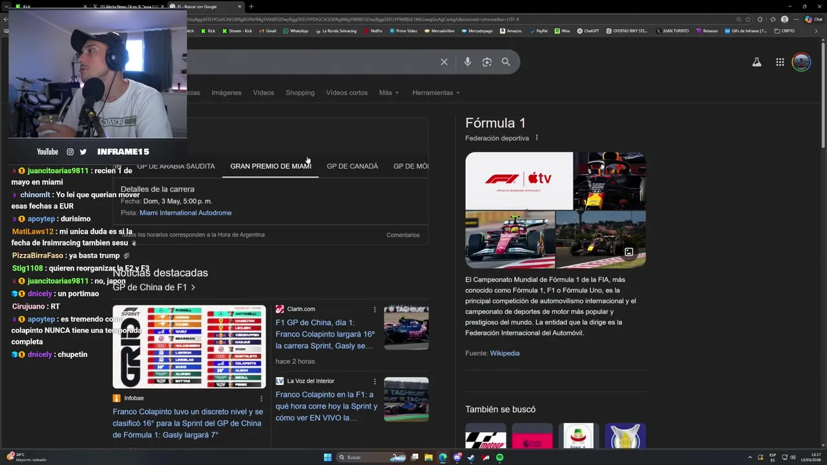This screenshot has height=465, width=827.
Task: Open the ChatGPT bookmark
Action: [588, 31]
